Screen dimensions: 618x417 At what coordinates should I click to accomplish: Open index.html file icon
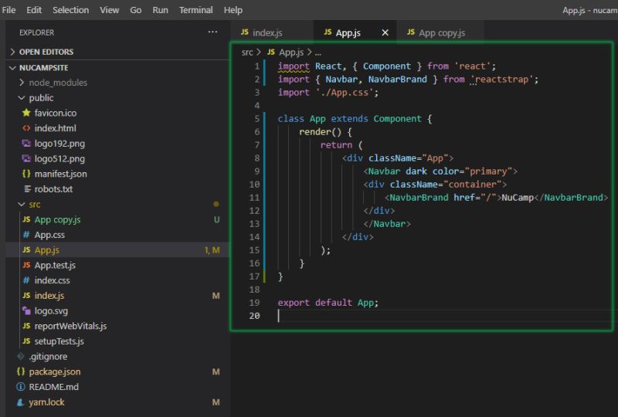pyautogui.click(x=26, y=128)
